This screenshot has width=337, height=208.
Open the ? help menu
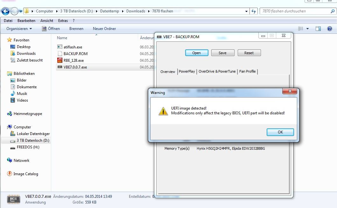coord(74,21)
